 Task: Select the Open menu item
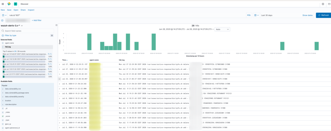coord(16,10)
